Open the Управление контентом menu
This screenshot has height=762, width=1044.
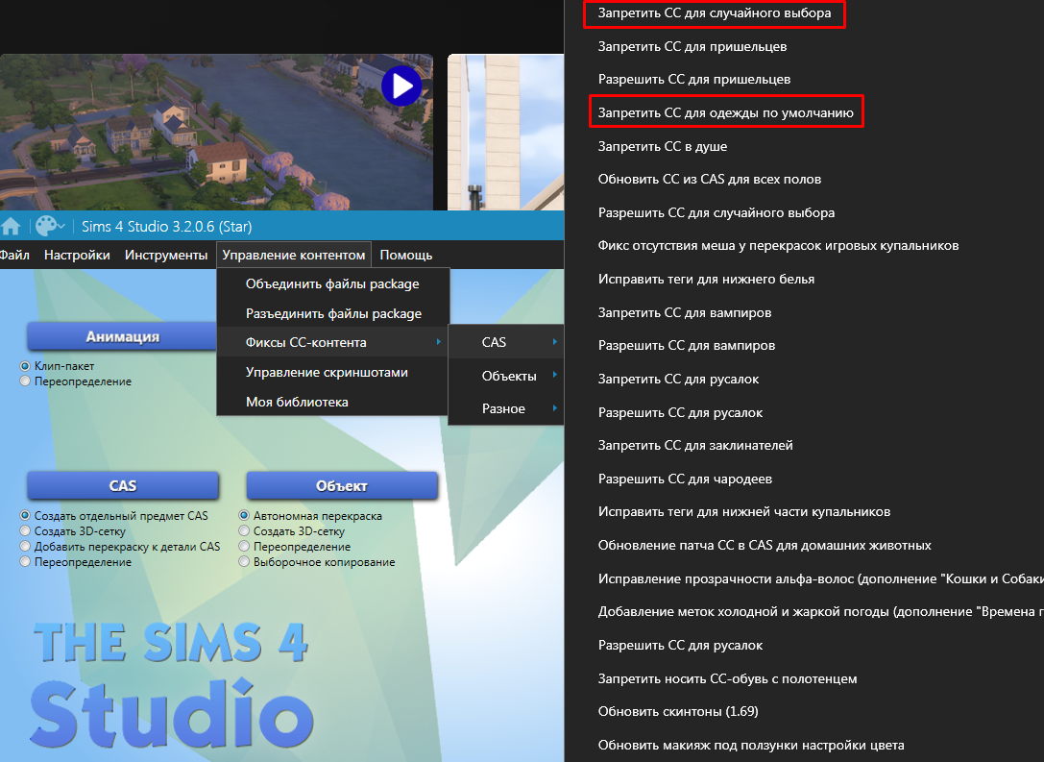tap(294, 255)
